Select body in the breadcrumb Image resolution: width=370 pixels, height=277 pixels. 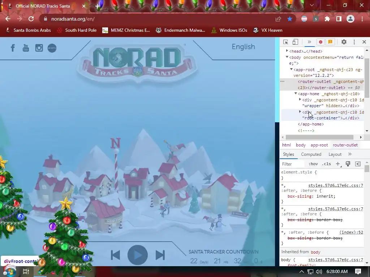pos(301,145)
